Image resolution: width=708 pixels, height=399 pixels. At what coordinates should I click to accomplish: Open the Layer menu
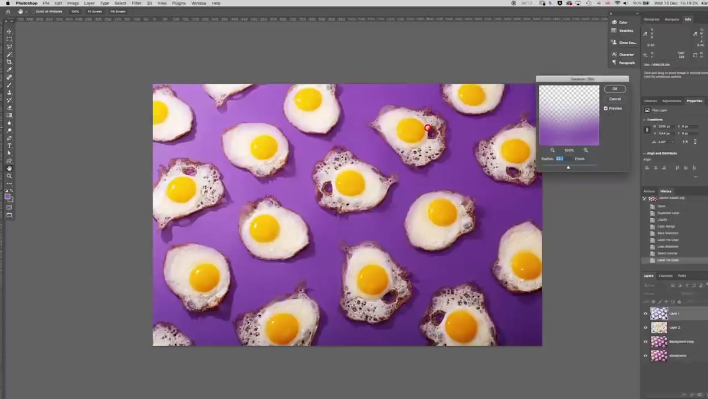(x=89, y=3)
